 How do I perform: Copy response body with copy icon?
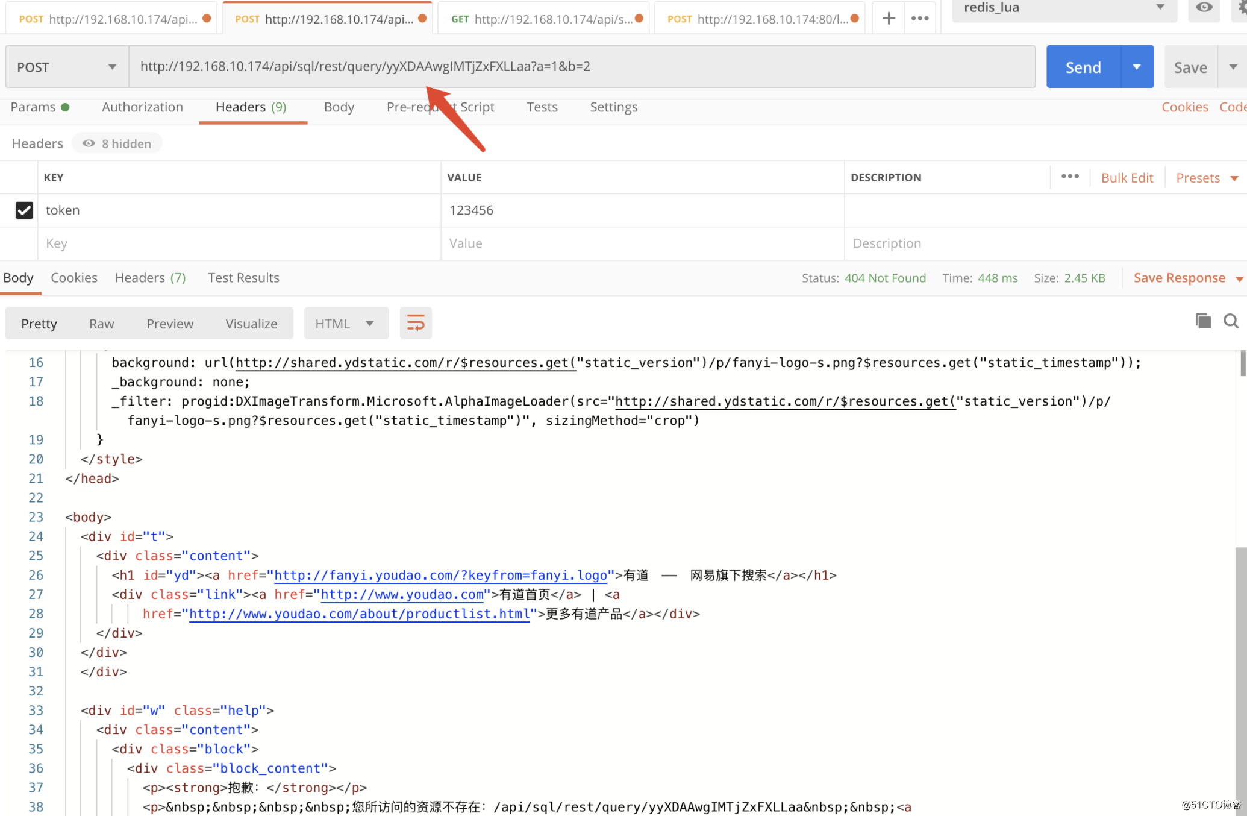click(x=1202, y=321)
